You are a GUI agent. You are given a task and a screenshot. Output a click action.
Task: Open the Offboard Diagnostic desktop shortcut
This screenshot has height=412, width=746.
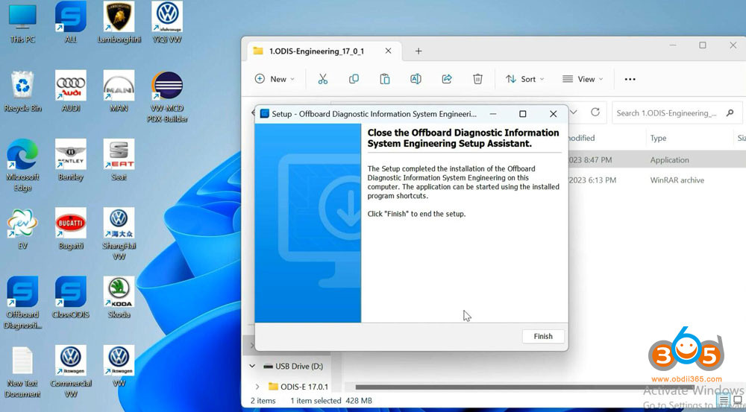click(x=22, y=293)
